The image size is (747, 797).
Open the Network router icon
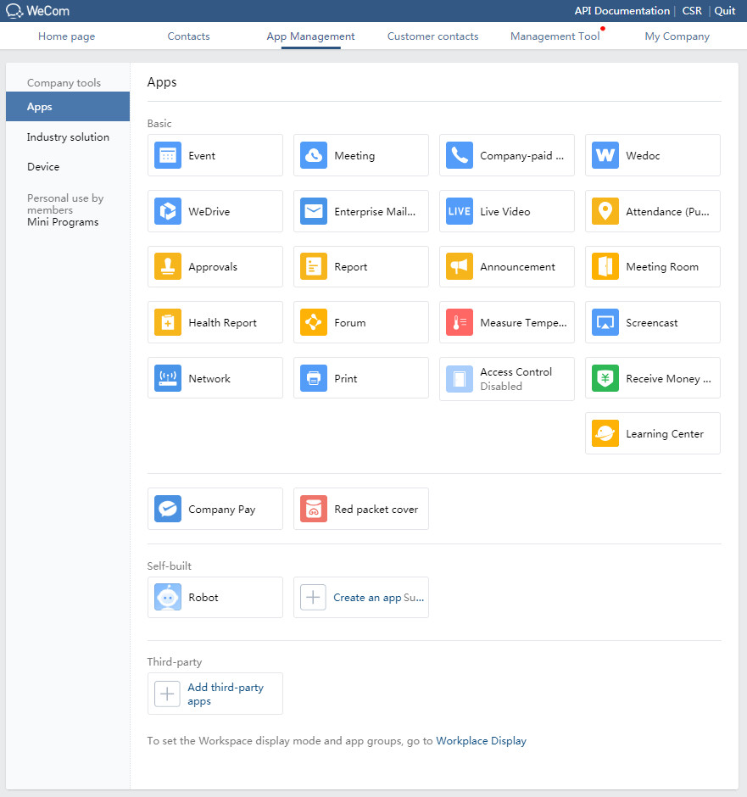[x=168, y=378]
